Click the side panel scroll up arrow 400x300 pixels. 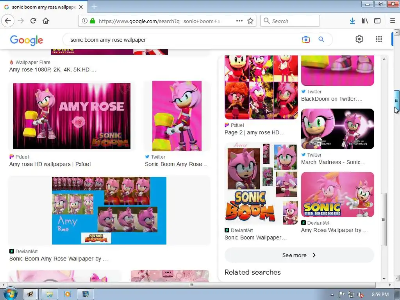(384, 59)
